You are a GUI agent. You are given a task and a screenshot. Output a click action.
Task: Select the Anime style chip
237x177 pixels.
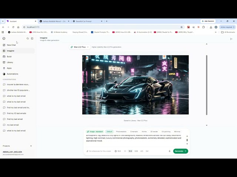pos(144,132)
